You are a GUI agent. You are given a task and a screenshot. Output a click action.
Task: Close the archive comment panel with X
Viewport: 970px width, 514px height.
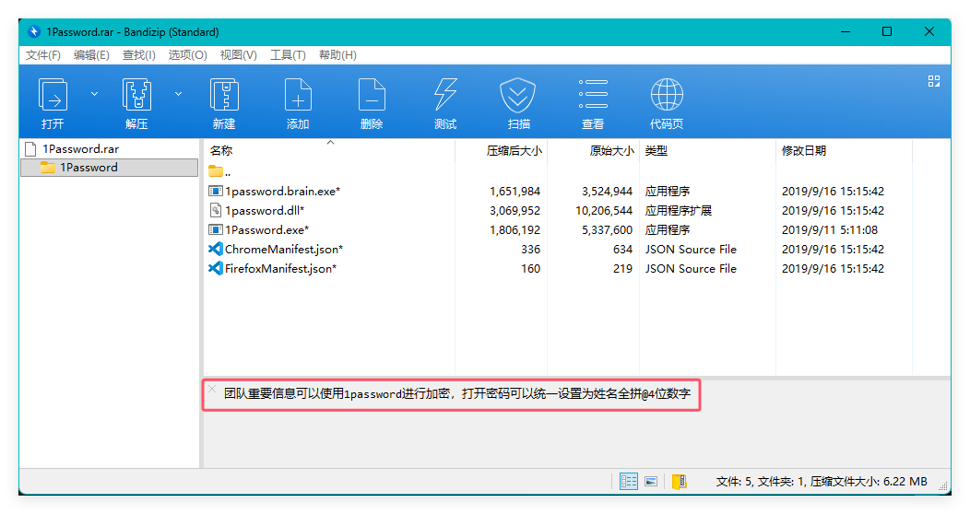point(212,390)
